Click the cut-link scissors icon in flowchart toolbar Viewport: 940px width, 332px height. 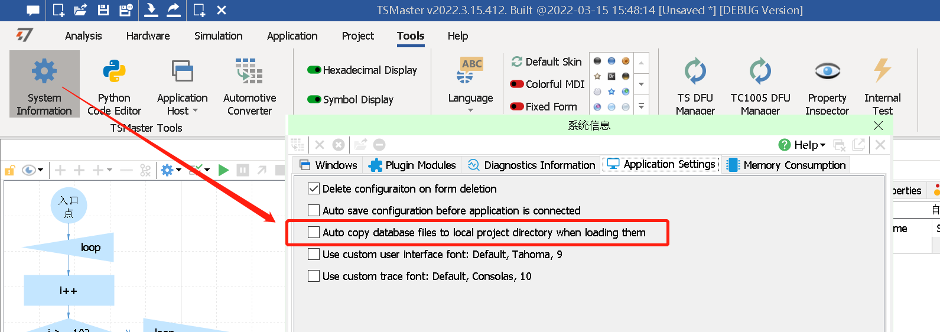tap(145, 170)
